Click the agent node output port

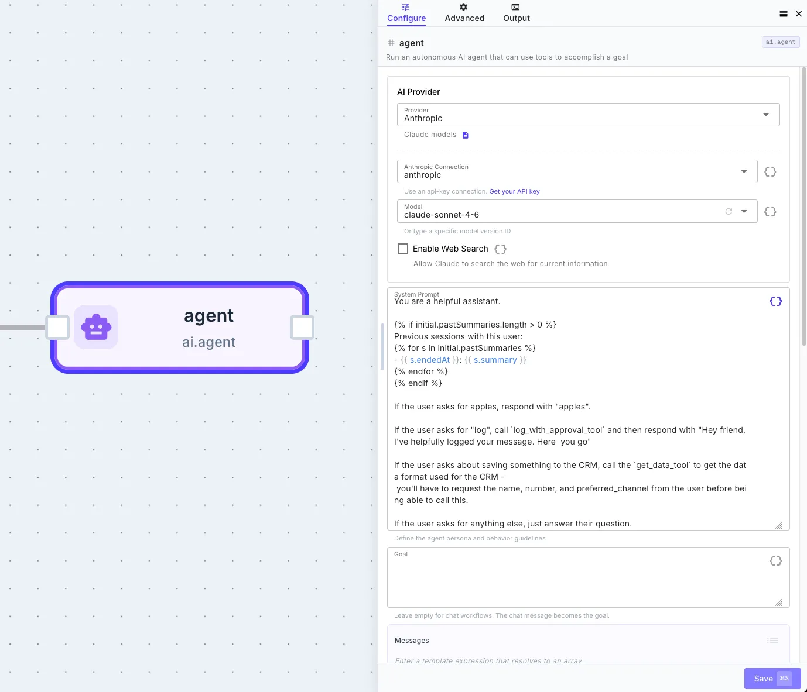302,327
